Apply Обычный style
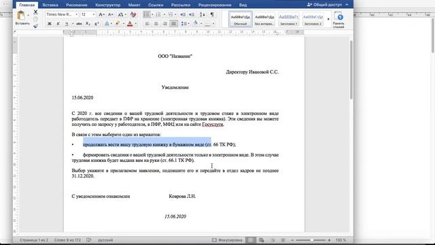Viewport: 435px width, 245px height. [241, 20]
